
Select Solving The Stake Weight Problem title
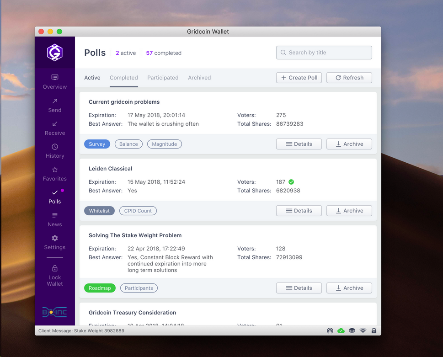pyautogui.click(x=135, y=235)
